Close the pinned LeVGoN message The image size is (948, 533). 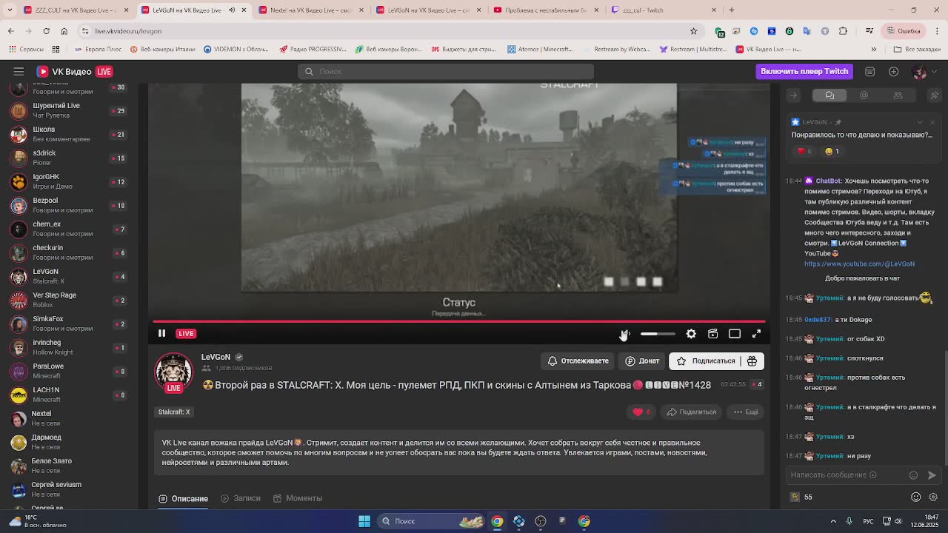932,122
